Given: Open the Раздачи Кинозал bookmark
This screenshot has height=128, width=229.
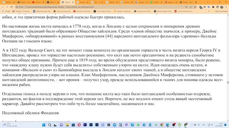Looking at the screenshot, I should click(21, 11).
